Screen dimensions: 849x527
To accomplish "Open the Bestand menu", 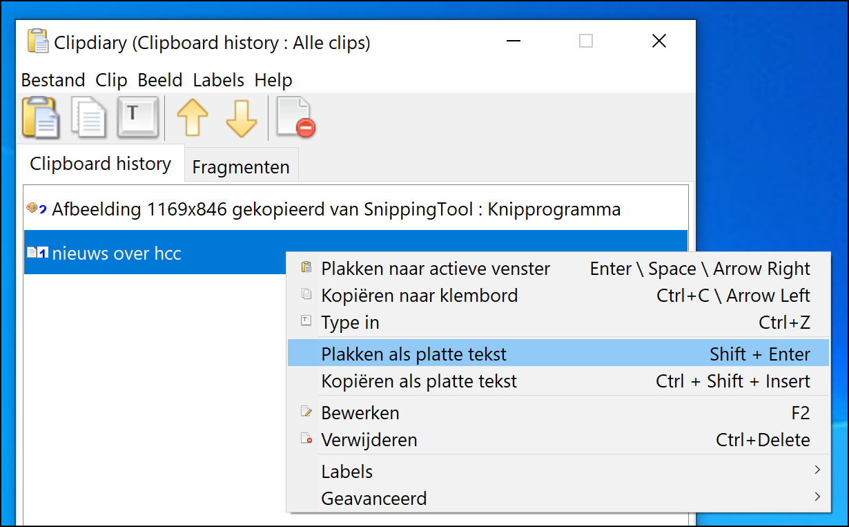I will click(x=52, y=80).
